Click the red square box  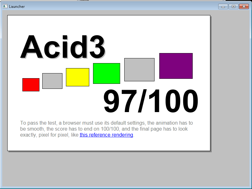pos(31,85)
